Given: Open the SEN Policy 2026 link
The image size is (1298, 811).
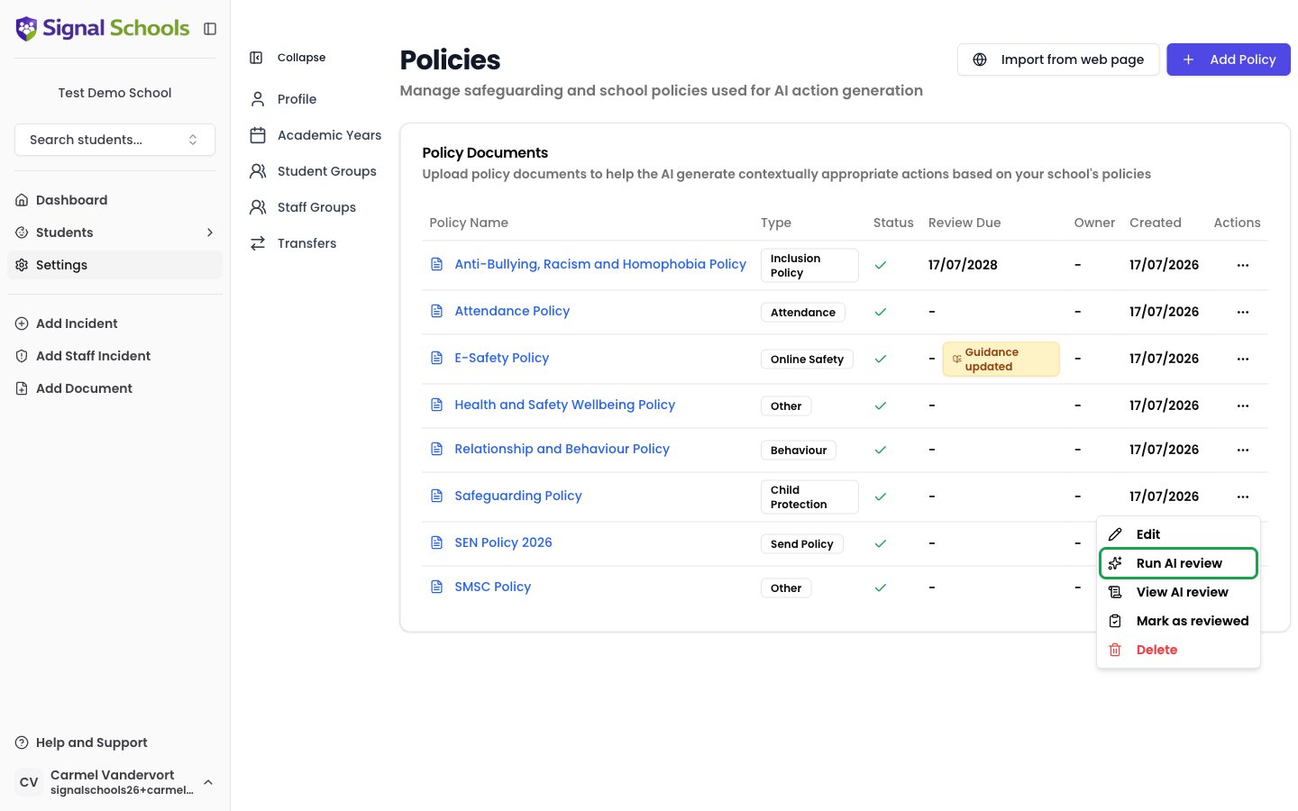Looking at the screenshot, I should click(503, 542).
